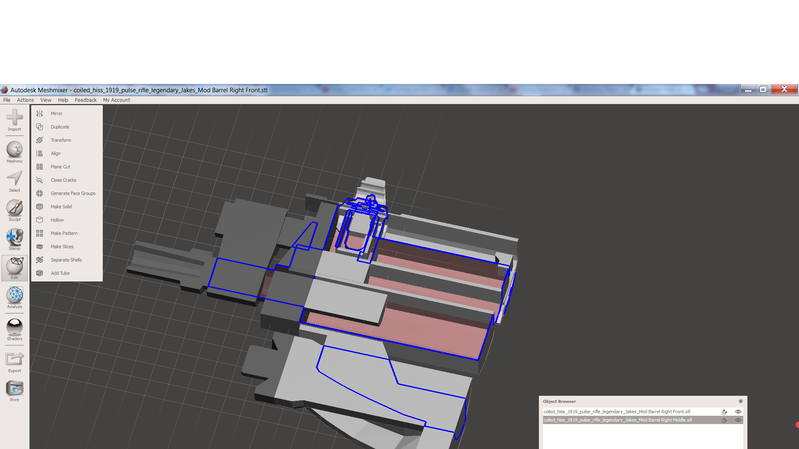Open the File menu
The height and width of the screenshot is (449, 799).
click(7, 100)
